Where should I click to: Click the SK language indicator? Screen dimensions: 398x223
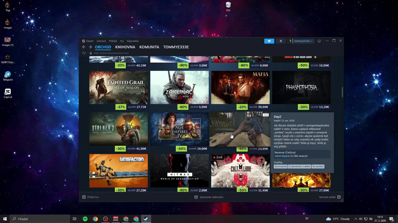tap(307, 219)
